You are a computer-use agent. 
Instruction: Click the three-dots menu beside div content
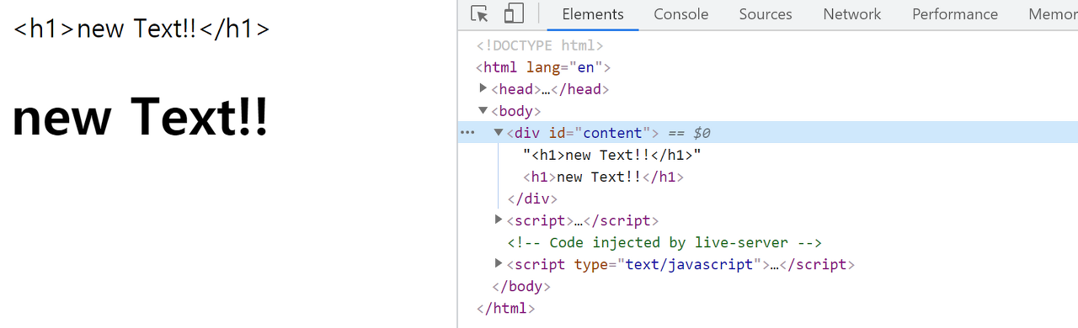tap(467, 133)
